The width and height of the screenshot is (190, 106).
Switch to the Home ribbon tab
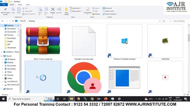pyautogui.click(x=12, y=5)
